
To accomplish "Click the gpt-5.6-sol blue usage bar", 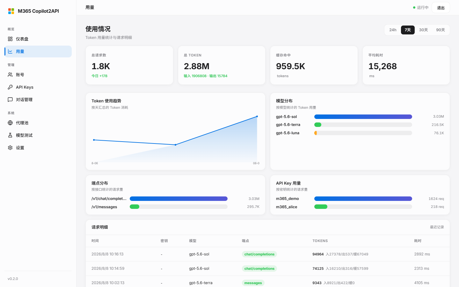I will coord(363,117).
